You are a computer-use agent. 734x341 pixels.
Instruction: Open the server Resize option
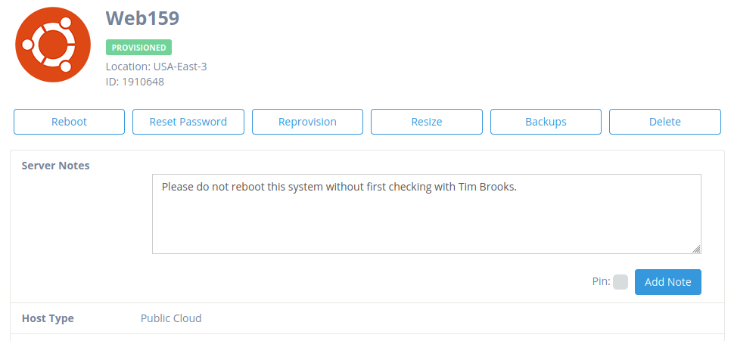[x=427, y=122]
